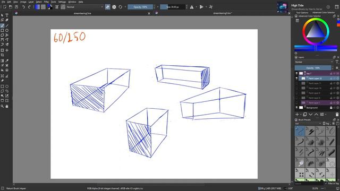The height and width of the screenshot is (191, 340).
Task: Open the gradient chooser in toolbar
Action: tap(37, 7)
